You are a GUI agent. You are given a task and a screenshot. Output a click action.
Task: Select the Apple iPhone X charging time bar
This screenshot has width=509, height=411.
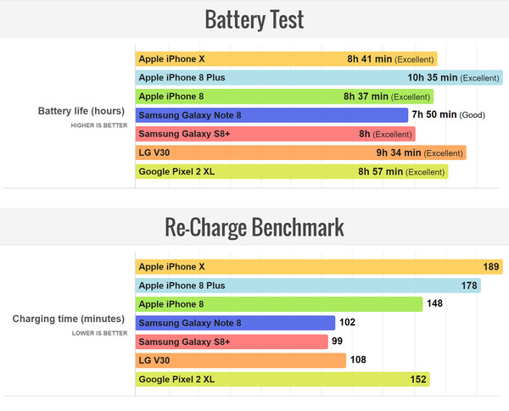[318, 267]
